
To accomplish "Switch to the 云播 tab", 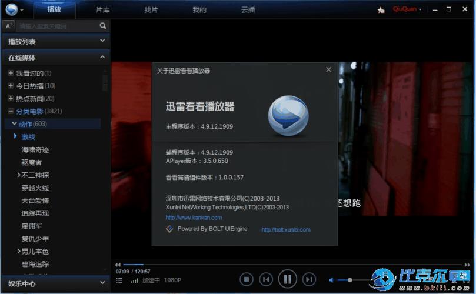I will [248, 10].
